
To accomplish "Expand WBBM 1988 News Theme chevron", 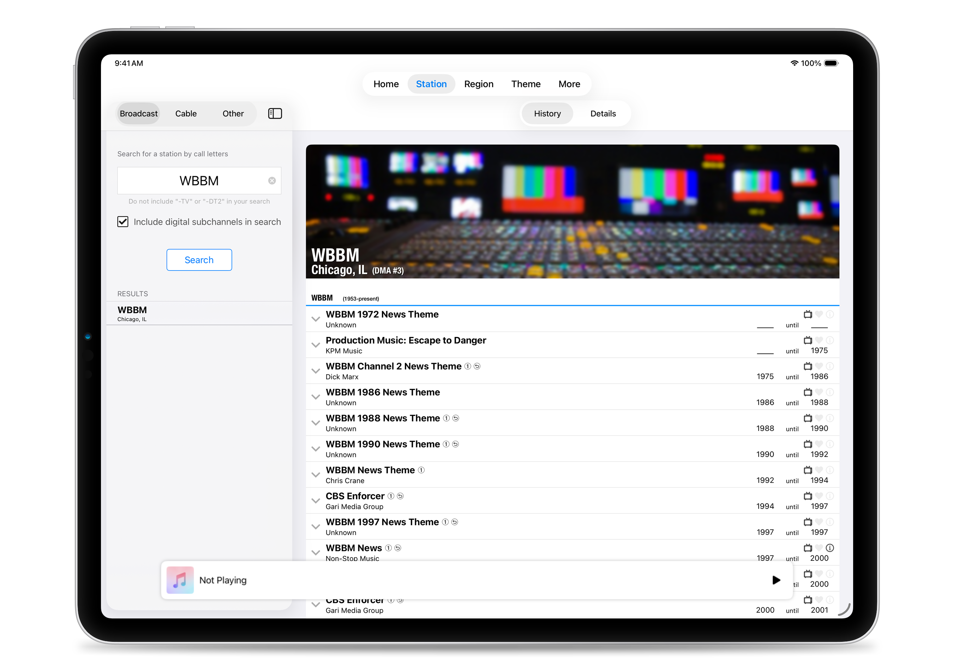I will click(x=316, y=423).
